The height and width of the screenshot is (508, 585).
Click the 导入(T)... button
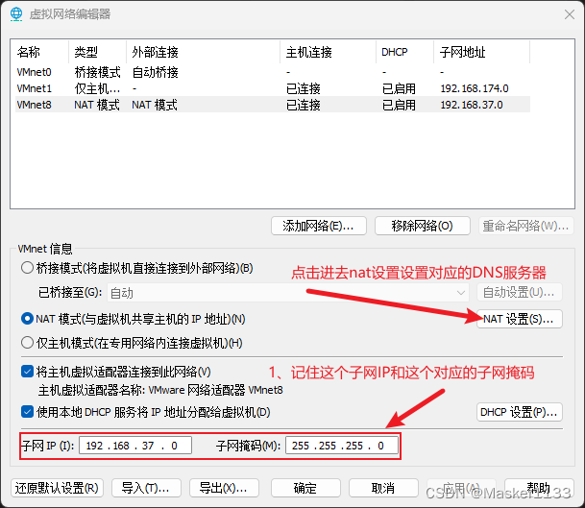coord(146,488)
